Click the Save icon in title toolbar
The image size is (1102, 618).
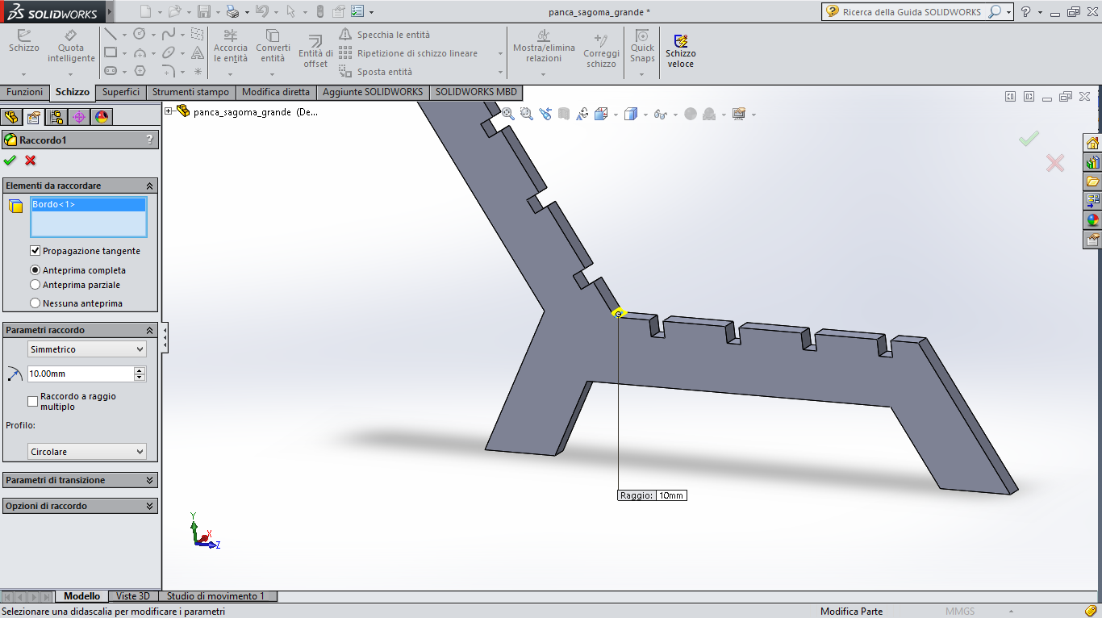point(203,11)
